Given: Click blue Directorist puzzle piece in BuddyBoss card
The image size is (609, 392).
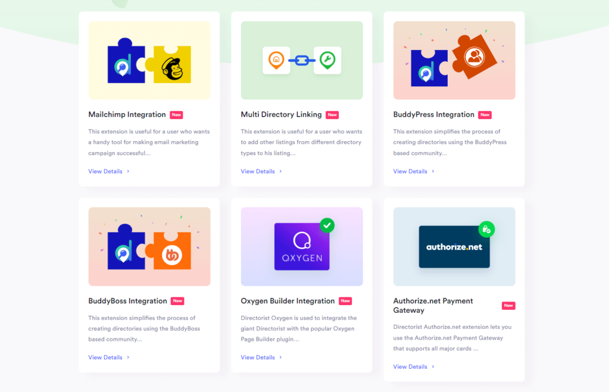Looking at the screenshot, I should (x=125, y=247).
